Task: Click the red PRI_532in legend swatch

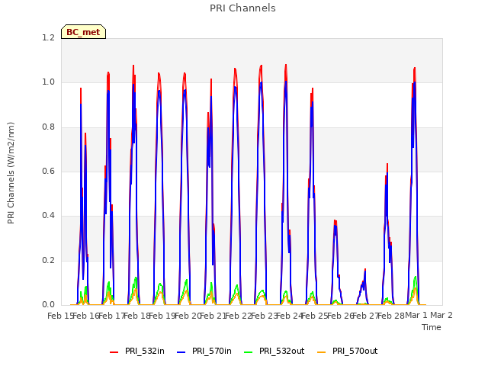Action: [114, 352]
